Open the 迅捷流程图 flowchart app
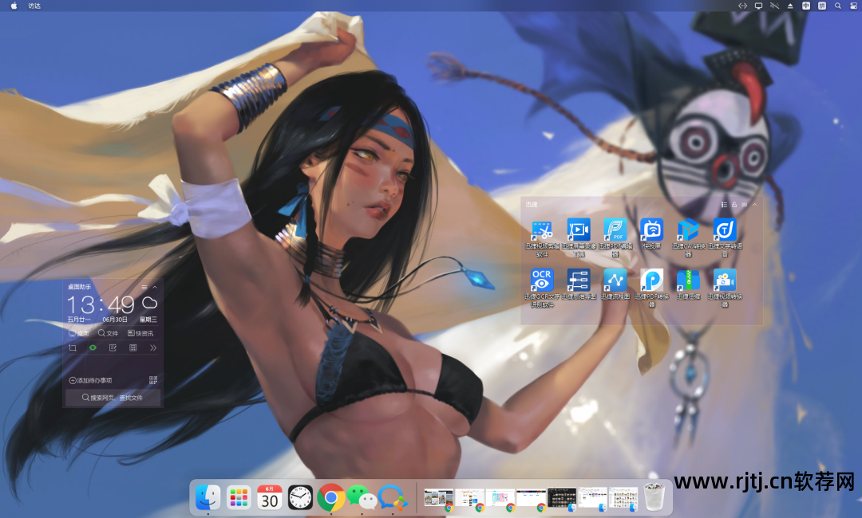862x518 pixels. (x=615, y=281)
